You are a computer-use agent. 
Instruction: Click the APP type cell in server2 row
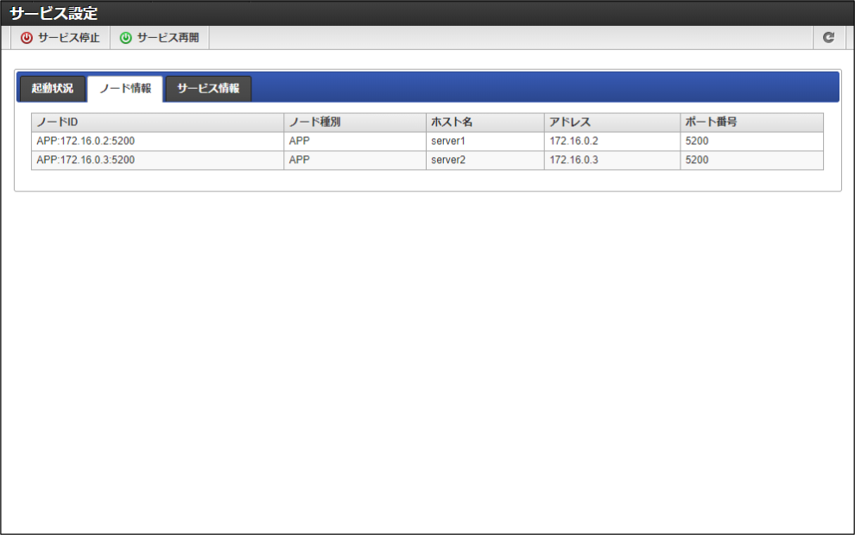tap(355, 160)
